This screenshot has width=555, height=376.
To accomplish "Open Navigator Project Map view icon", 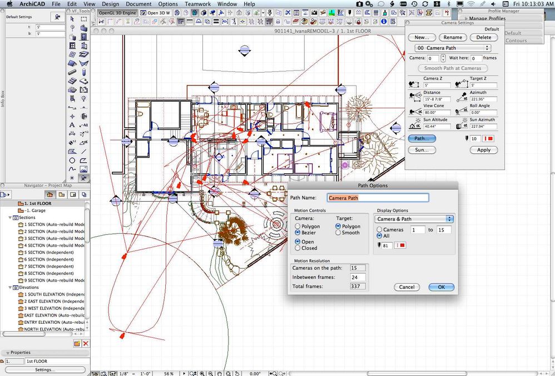I will coord(50,194).
